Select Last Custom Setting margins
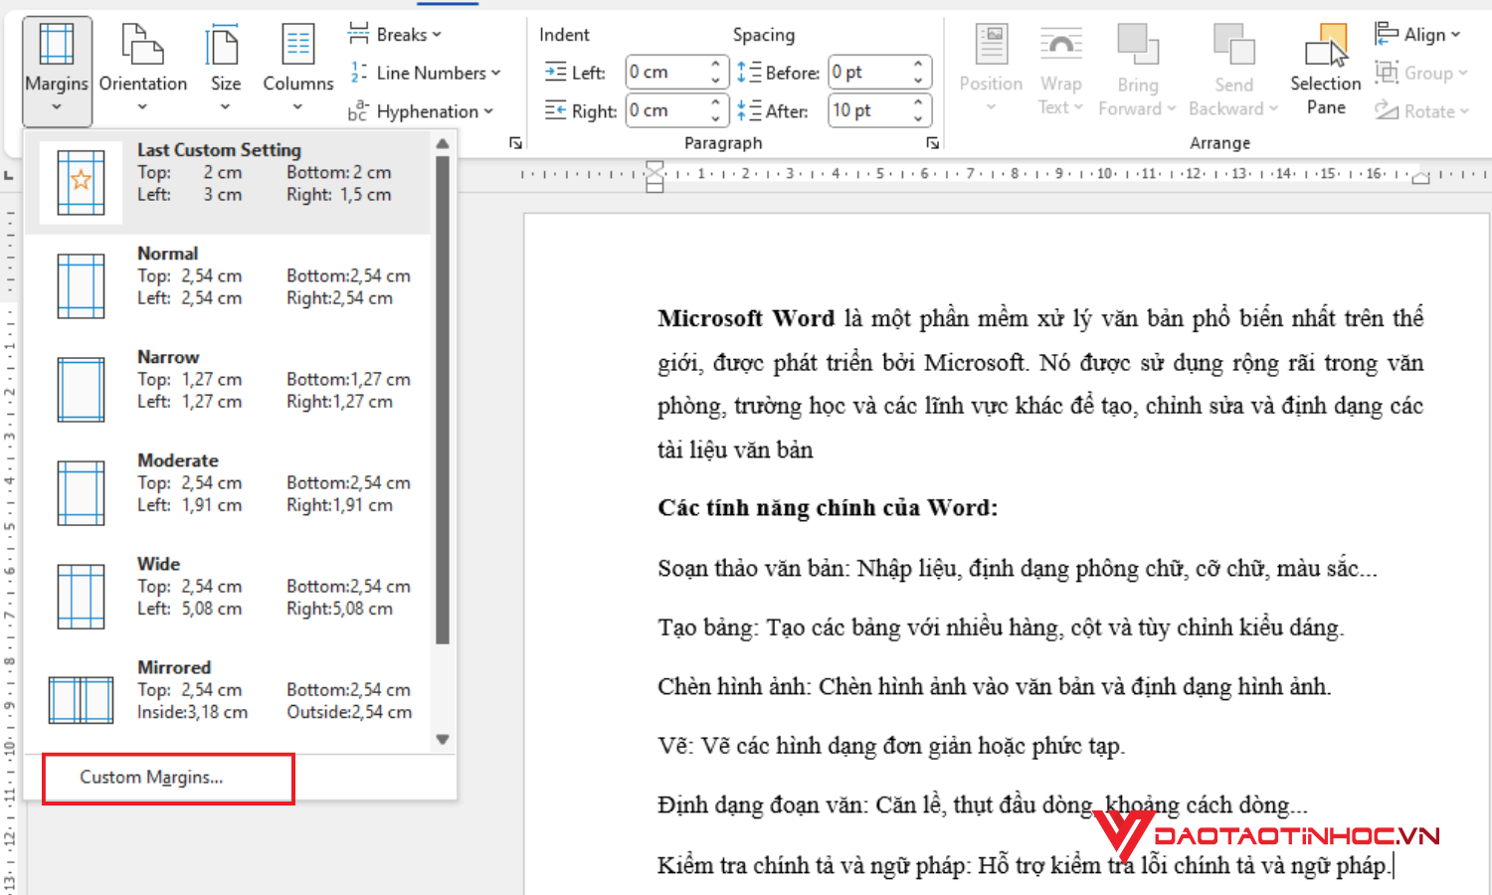Screen dimensions: 1492x895 tap(228, 182)
